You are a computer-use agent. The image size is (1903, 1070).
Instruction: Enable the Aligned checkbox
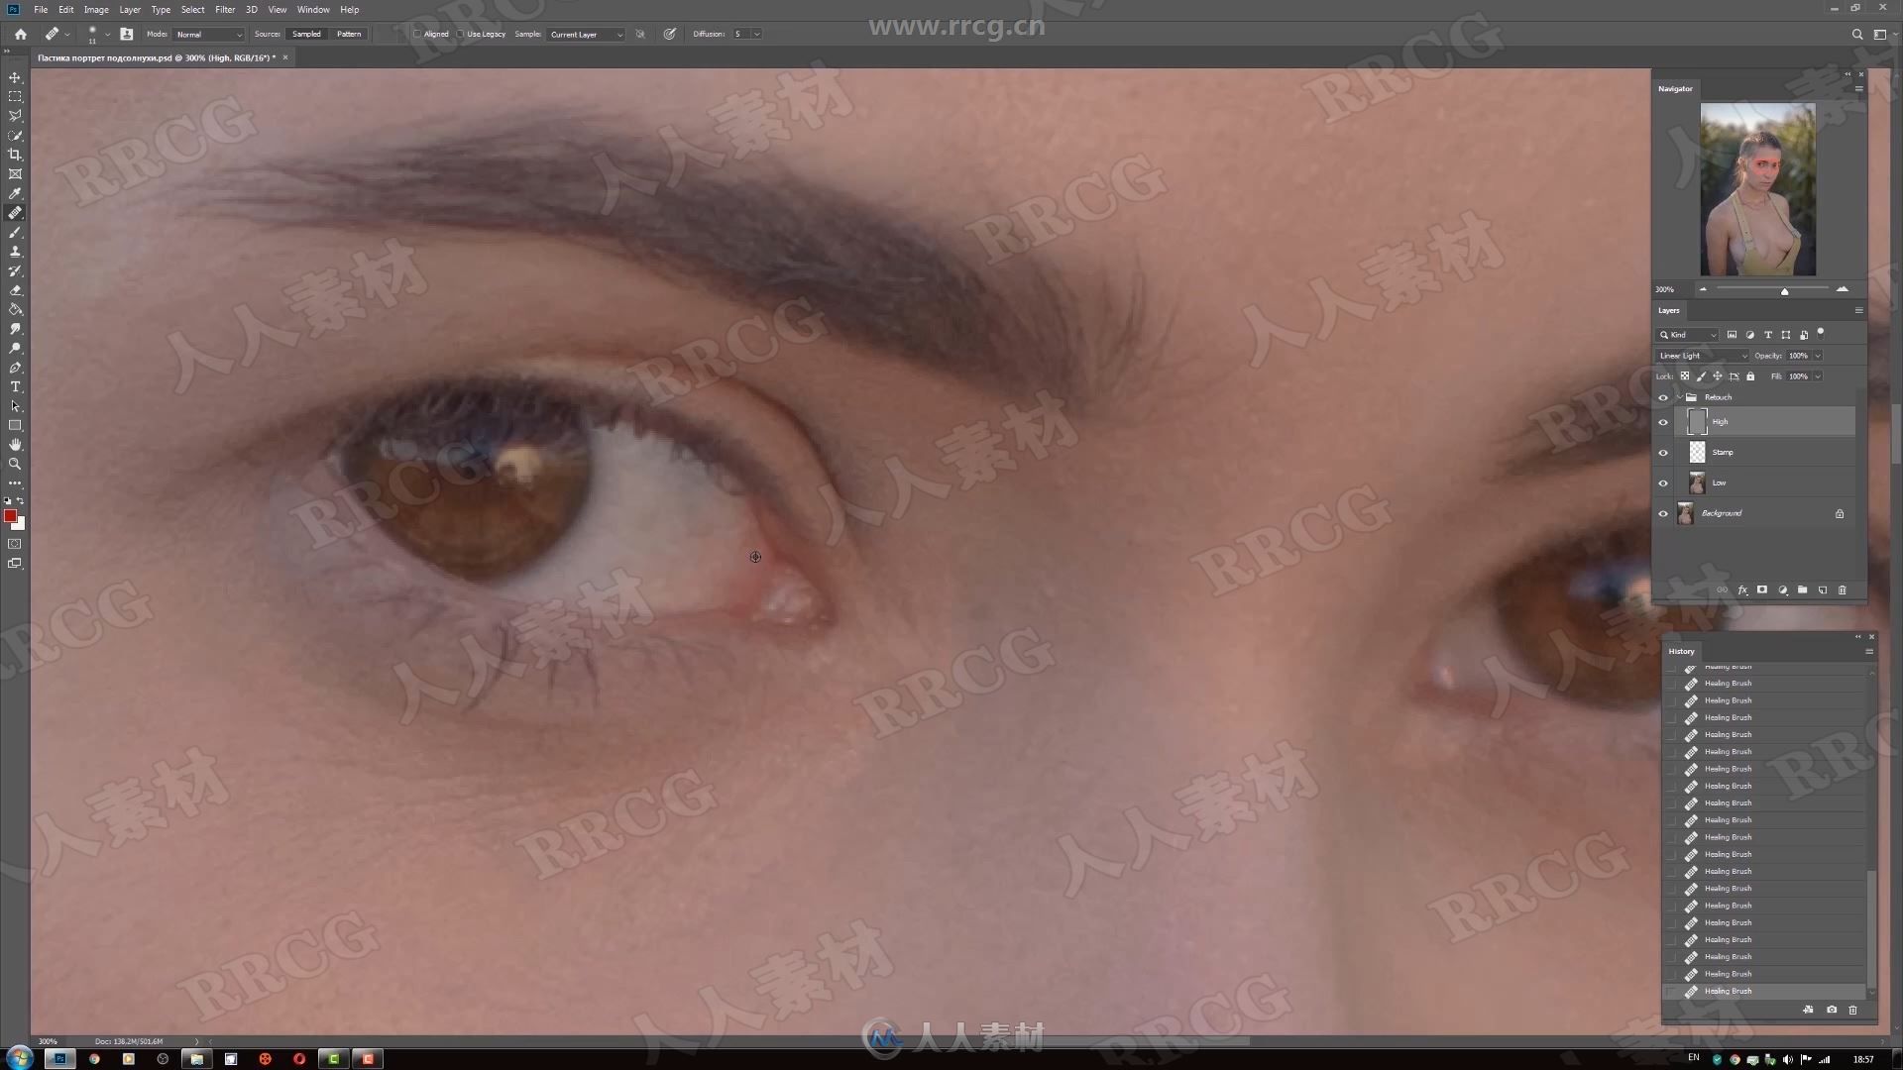click(x=417, y=34)
